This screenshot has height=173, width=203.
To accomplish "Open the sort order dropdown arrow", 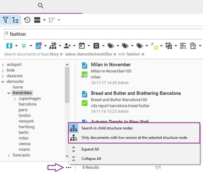I will tap(59, 20).
